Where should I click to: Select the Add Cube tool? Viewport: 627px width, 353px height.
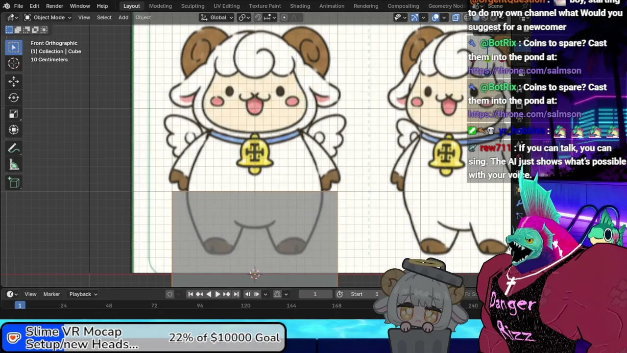pos(14,183)
